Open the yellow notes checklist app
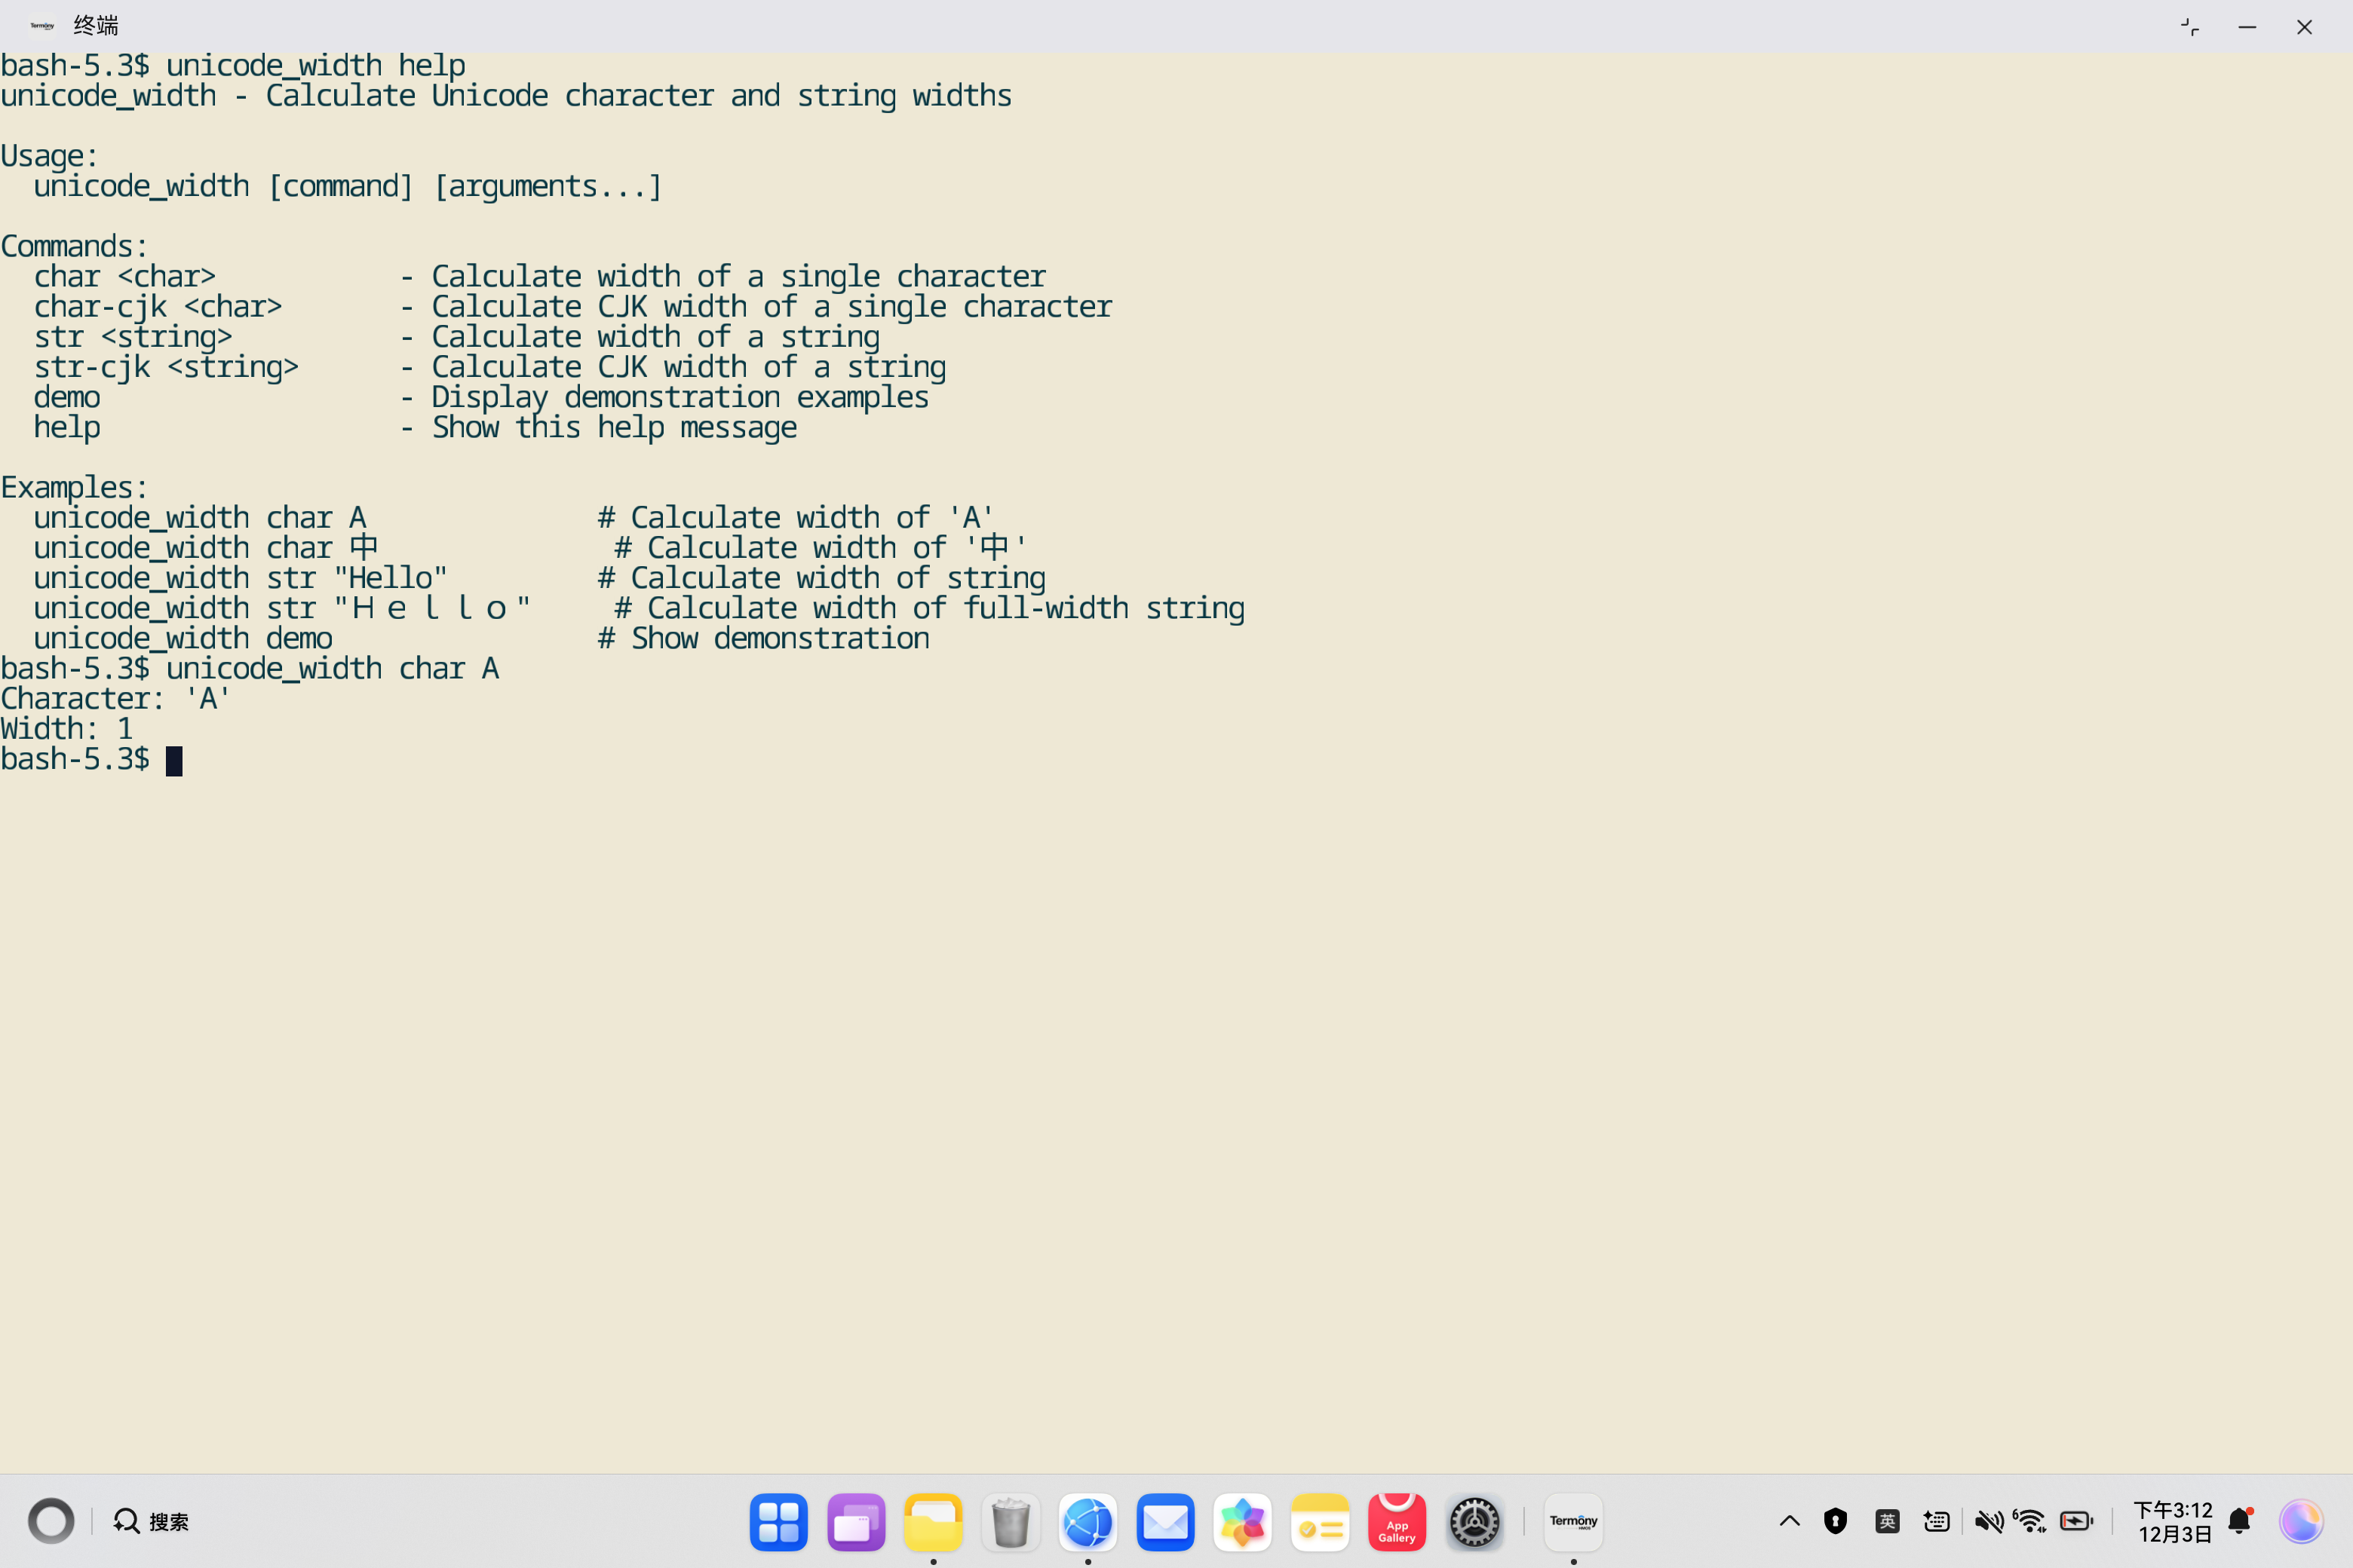Screen dimensions: 2353x1568 tap(1320, 1522)
